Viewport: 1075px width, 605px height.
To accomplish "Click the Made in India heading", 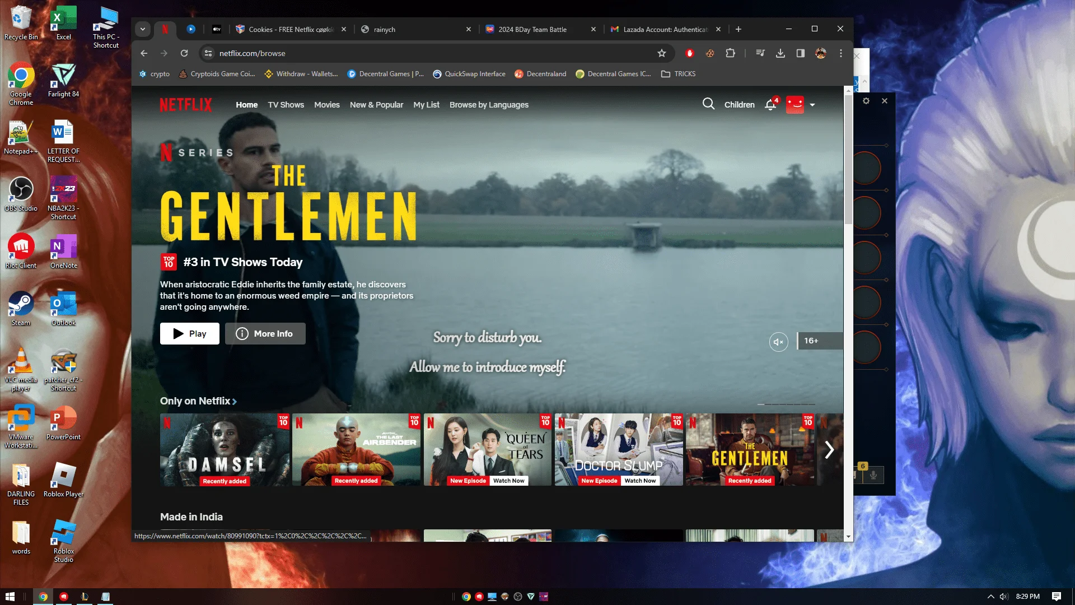I will (191, 517).
